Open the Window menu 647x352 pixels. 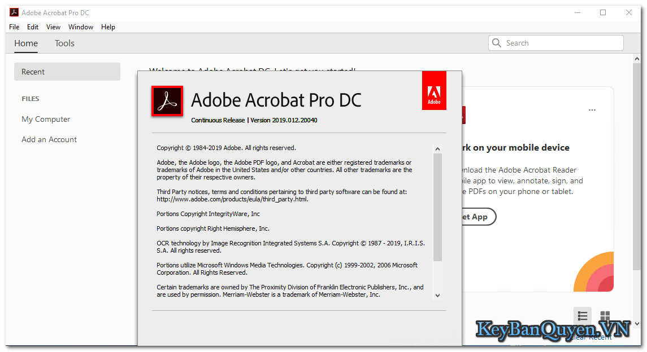pyautogui.click(x=80, y=27)
